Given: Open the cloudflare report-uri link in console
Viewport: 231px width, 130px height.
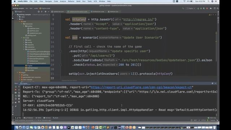Looking at the screenshot, I should 141,87.
